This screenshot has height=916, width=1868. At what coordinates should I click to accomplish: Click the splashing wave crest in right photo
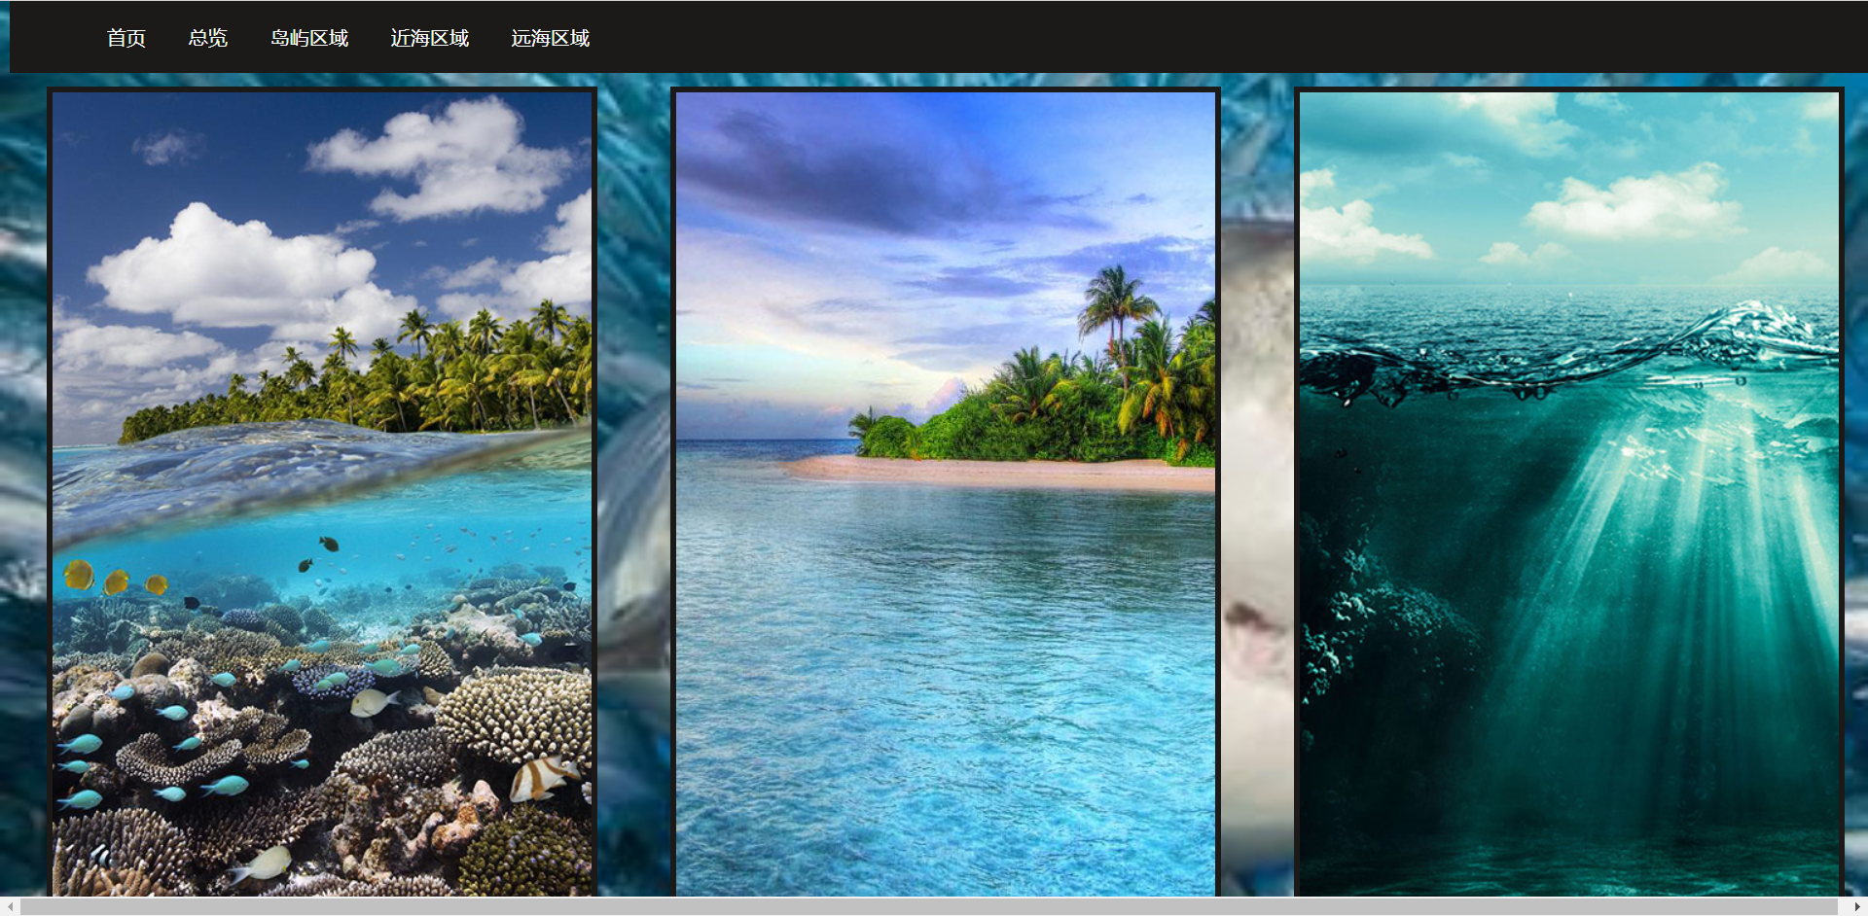point(1751,326)
